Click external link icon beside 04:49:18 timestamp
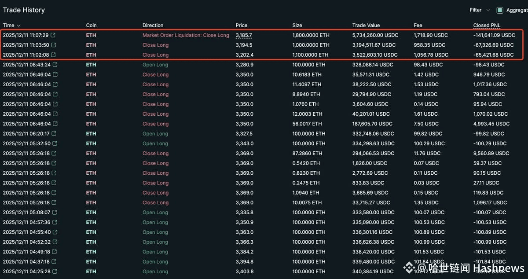 click(x=54, y=252)
